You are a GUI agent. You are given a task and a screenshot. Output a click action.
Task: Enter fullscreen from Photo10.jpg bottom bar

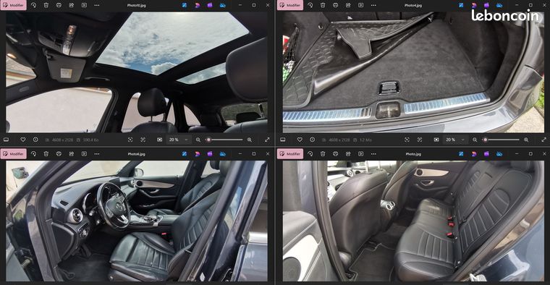(267, 140)
